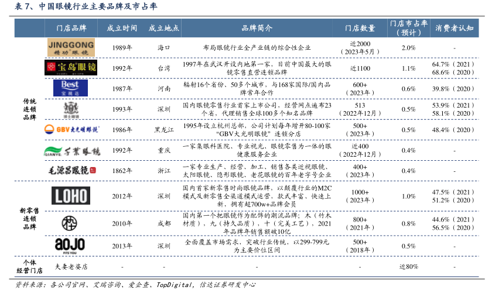This screenshot has height=297, width=492.
Task: Click the 毛源昌眼镜 logo
Action: click(x=71, y=171)
